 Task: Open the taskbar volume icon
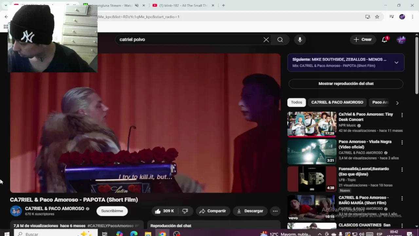[361, 234]
